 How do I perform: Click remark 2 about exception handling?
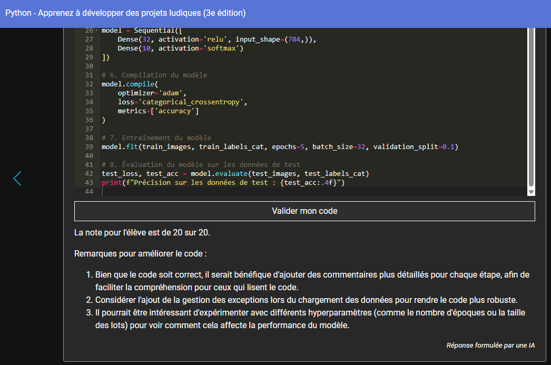[x=306, y=300]
